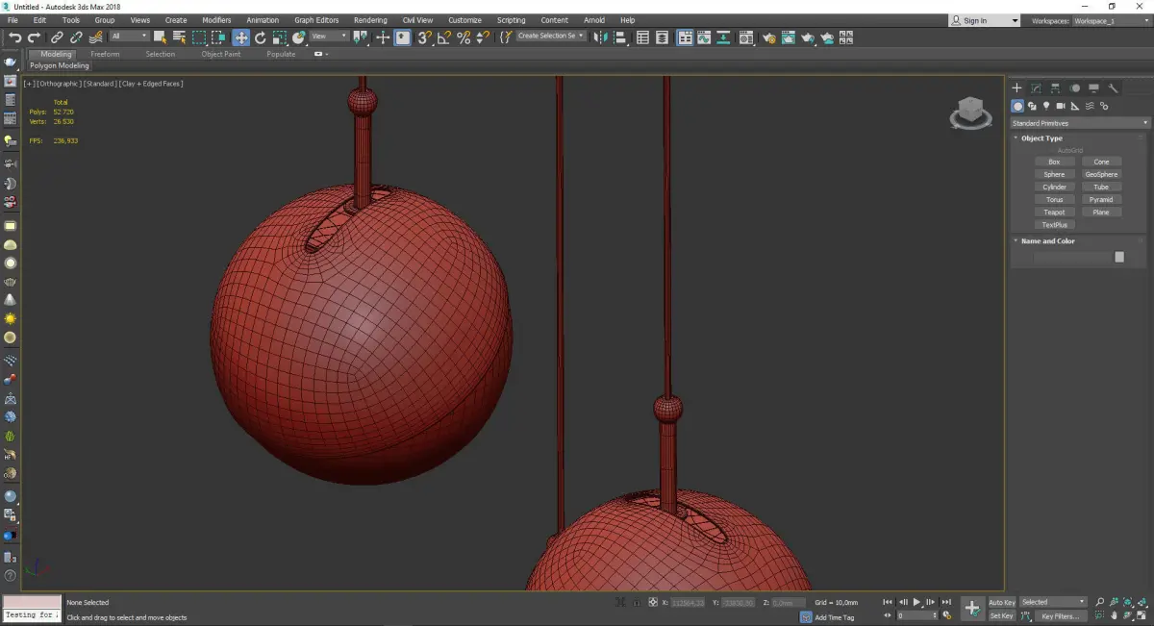Activate the Select Object tool
The height and width of the screenshot is (626, 1154).
(160, 38)
